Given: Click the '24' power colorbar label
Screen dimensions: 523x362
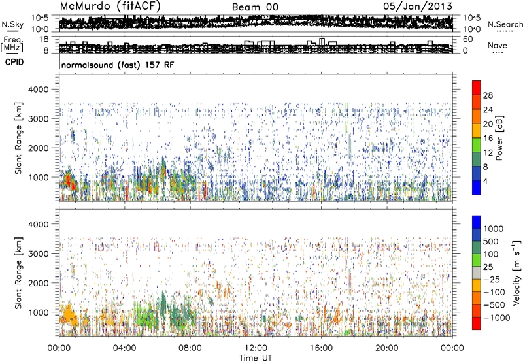Looking at the screenshot, I should [488, 110].
